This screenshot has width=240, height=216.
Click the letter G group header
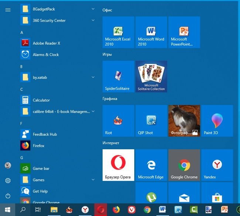tap(22, 158)
